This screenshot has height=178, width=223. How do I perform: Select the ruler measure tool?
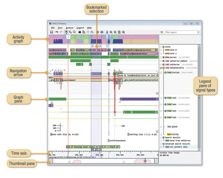pyautogui.click(x=70, y=32)
